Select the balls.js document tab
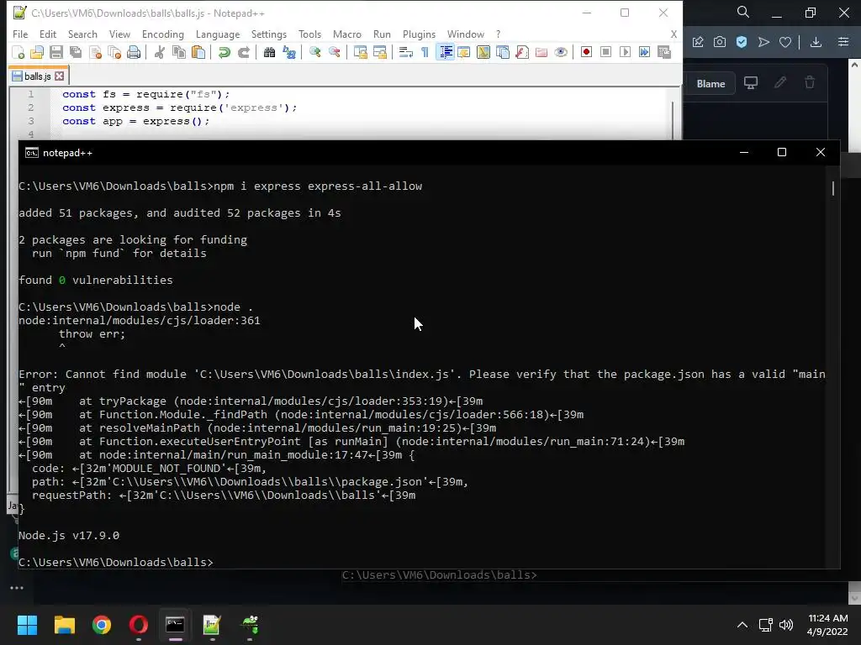 coord(38,76)
